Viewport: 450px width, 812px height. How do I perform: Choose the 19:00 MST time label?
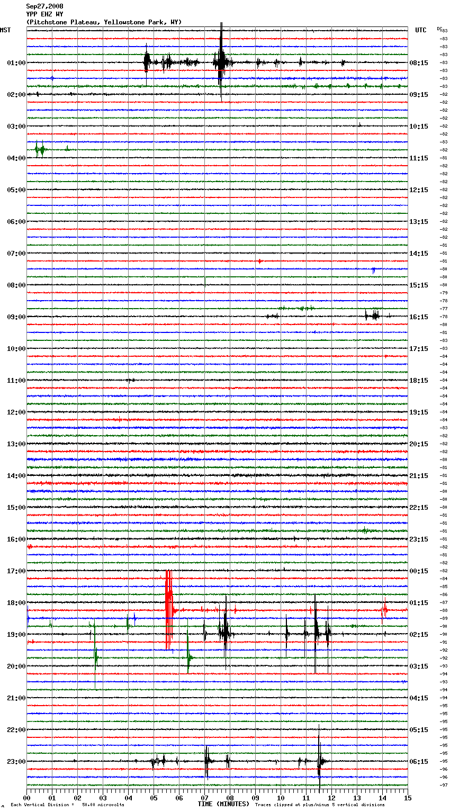point(16,635)
